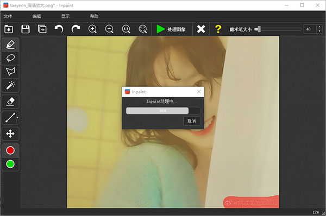Expand the Line tool options arrow

tap(17, 118)
